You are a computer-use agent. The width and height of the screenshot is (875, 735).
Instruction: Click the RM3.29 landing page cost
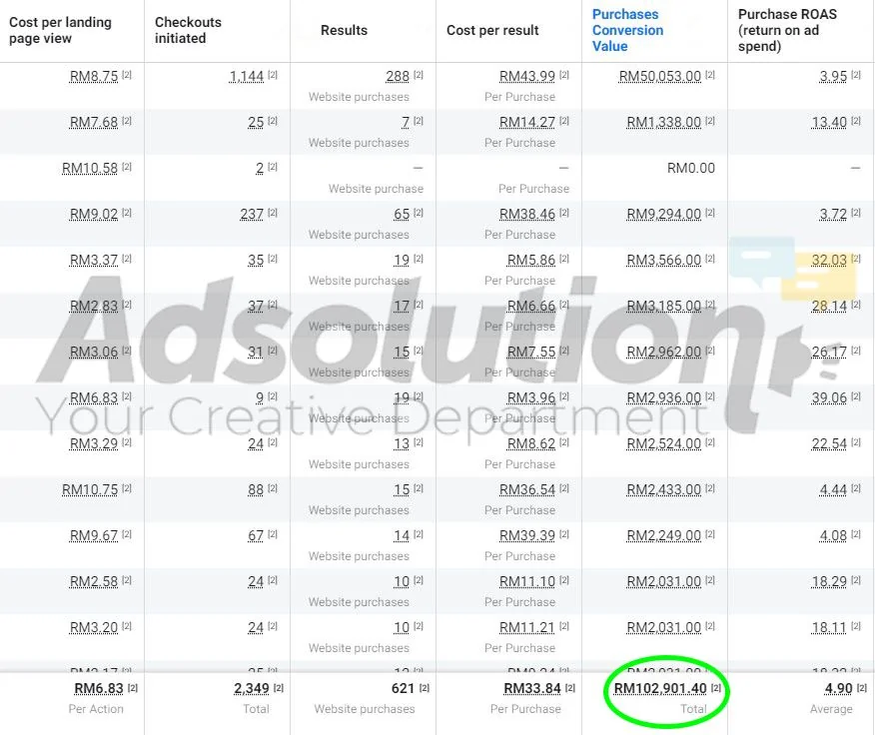pyautogui.click(x=94, y=443)
